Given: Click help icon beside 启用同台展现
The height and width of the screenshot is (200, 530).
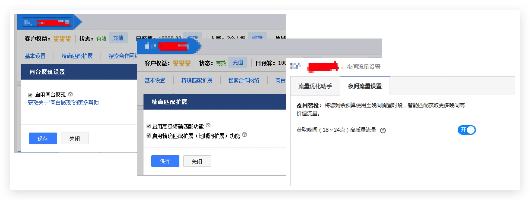Looking at the screenshot, I should tap(70, 94).
